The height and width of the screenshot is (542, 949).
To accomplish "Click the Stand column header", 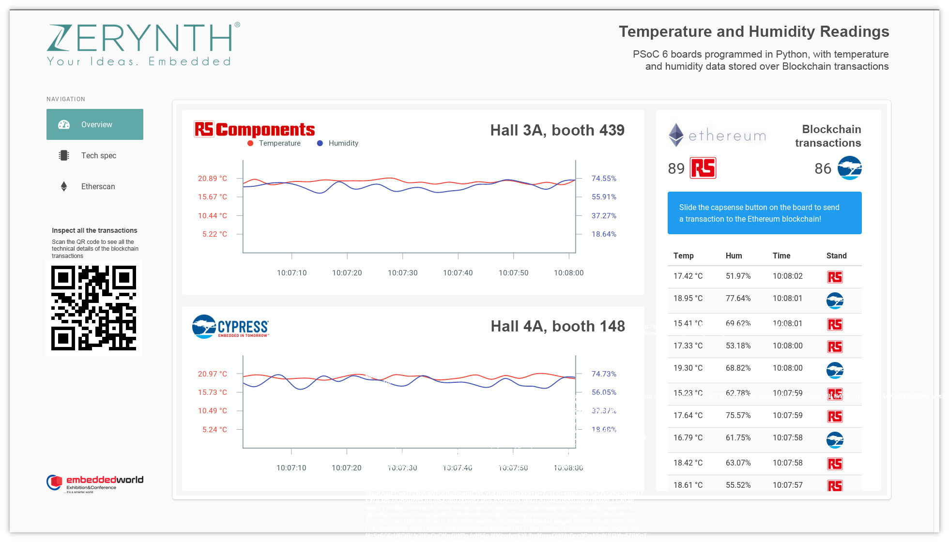I will pos(837,256).
